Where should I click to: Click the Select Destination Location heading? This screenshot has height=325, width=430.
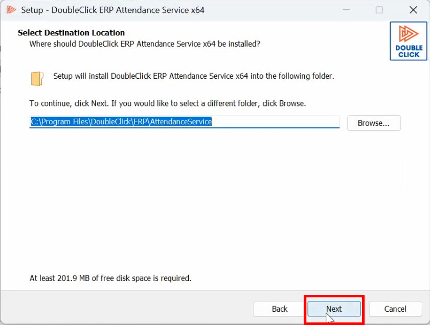(71, 33)
